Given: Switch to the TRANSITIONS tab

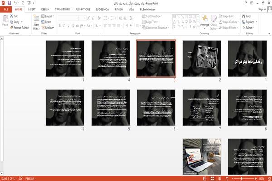Looking at the screenshot, I should [63, 10].
